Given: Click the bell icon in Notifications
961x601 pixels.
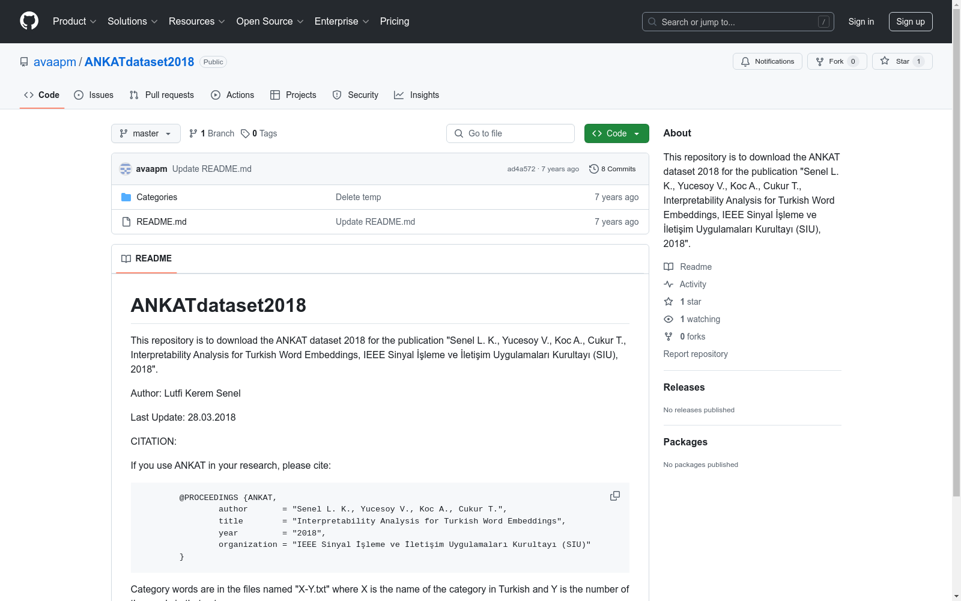Looking at the screenshot, I should [745, 61].
